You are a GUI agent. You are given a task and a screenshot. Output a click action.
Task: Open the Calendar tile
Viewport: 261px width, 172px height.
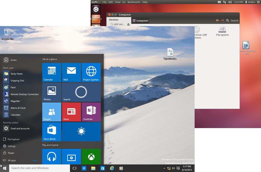click(51, 72)
